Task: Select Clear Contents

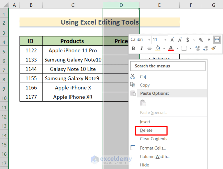Action: [x=154, y=139]
